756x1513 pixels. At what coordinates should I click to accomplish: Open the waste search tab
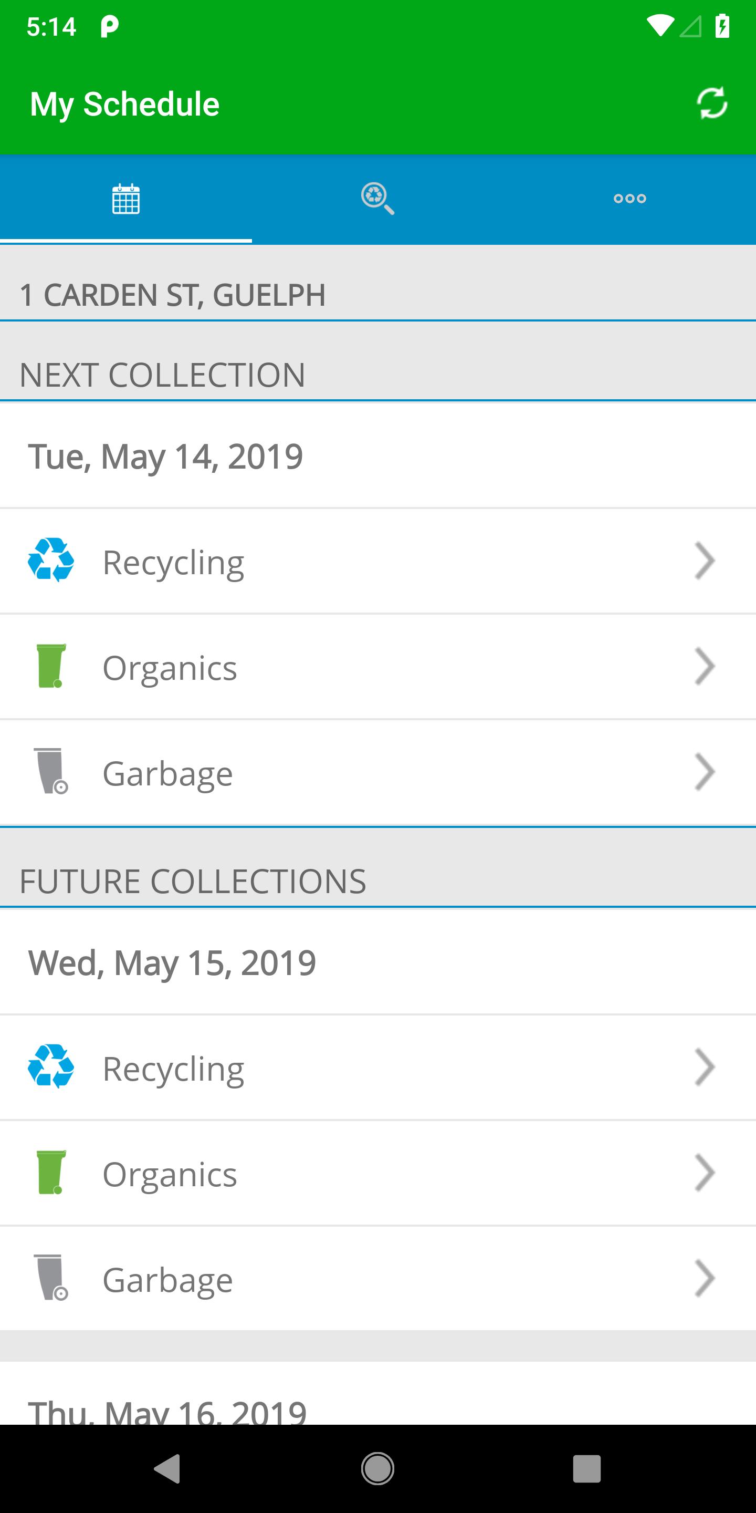(377, 199)
